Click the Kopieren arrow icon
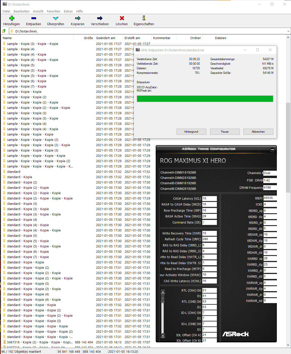 click(x=78, y=18)
